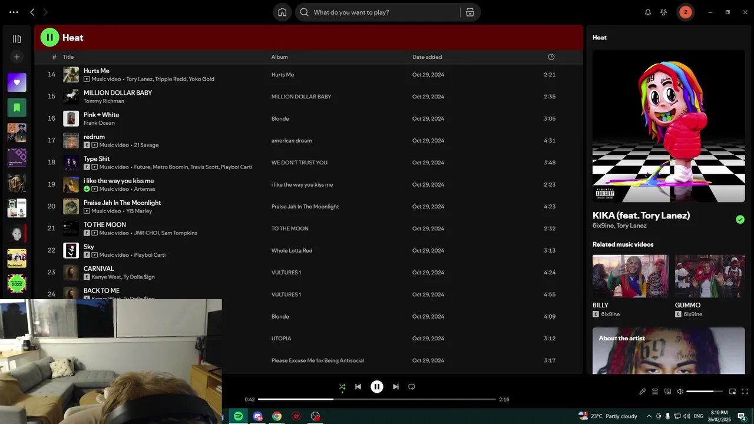The image size is (754, 424).
Task: Toggle repeat mode
Action: [412, 387]
